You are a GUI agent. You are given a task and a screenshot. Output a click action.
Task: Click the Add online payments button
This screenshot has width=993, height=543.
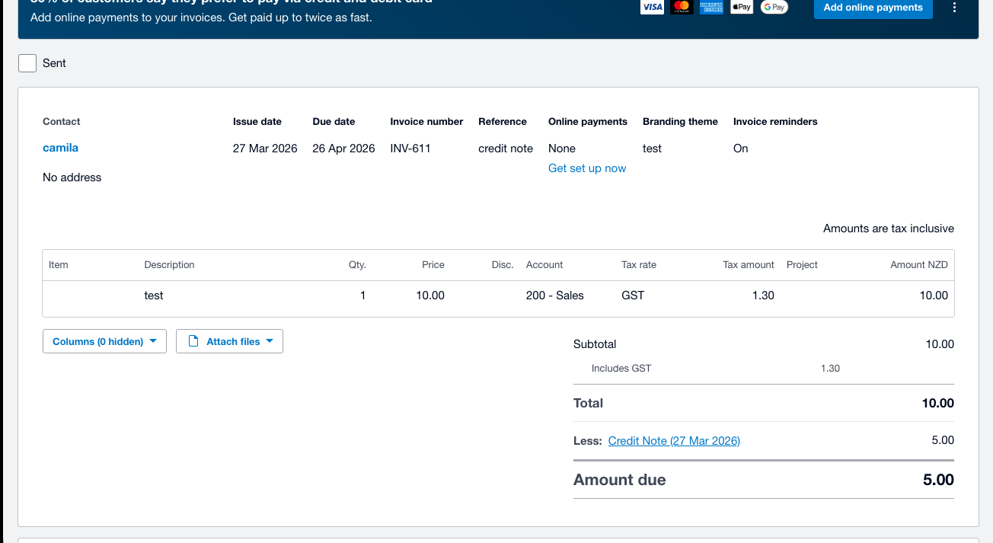pos(873,9)
